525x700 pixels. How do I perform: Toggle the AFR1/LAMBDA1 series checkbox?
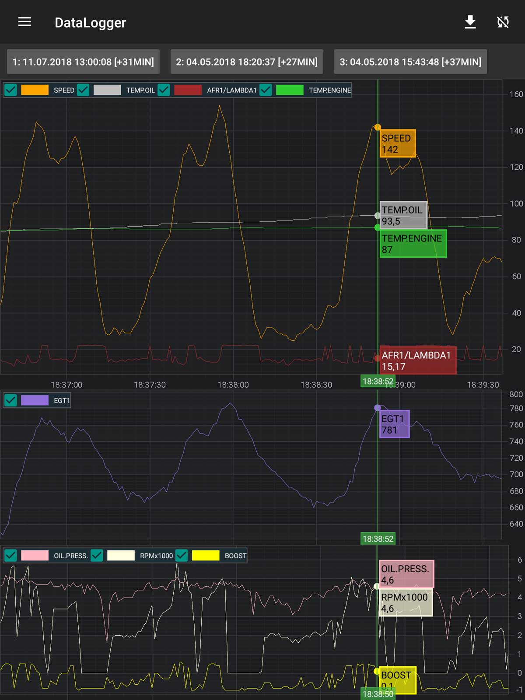pyautogui.click(x=164, y=90)
